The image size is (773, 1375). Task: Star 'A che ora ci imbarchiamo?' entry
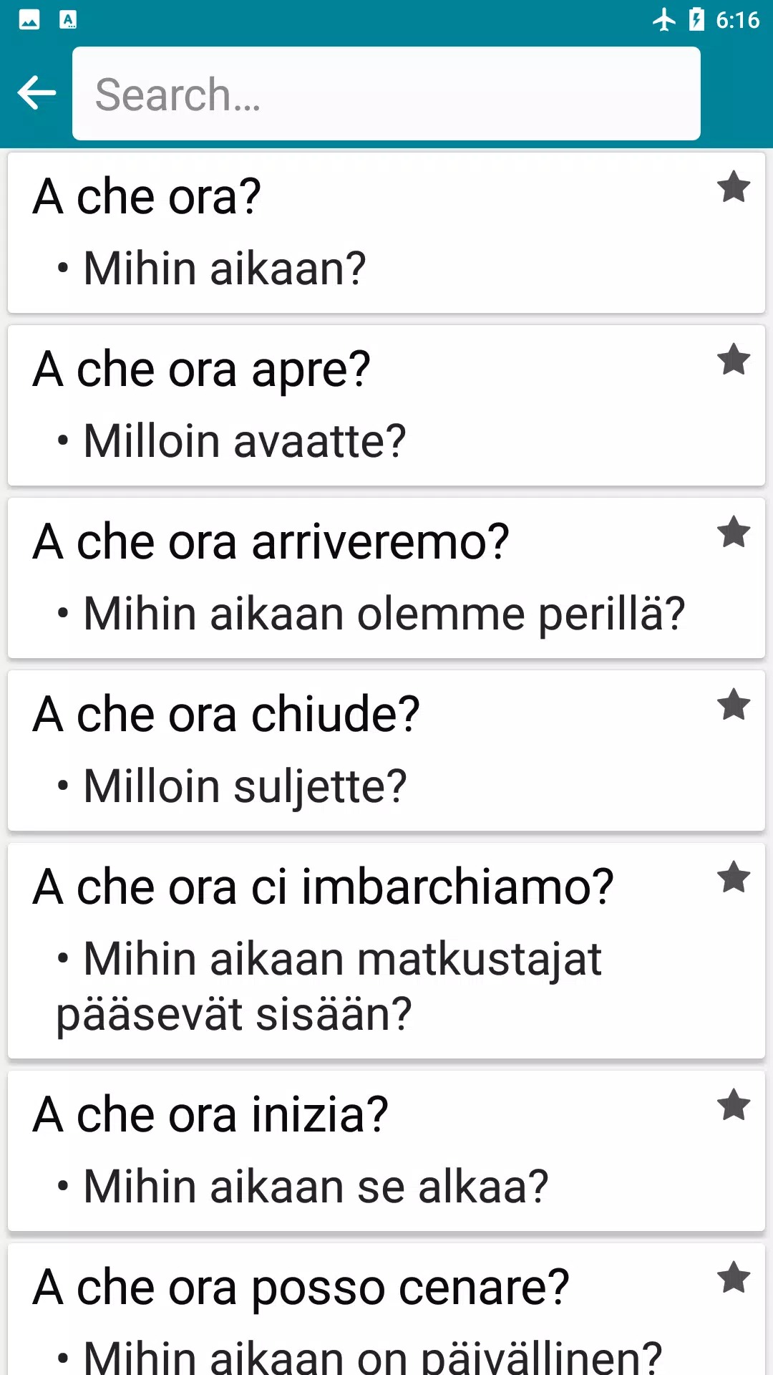click(734, 877)
